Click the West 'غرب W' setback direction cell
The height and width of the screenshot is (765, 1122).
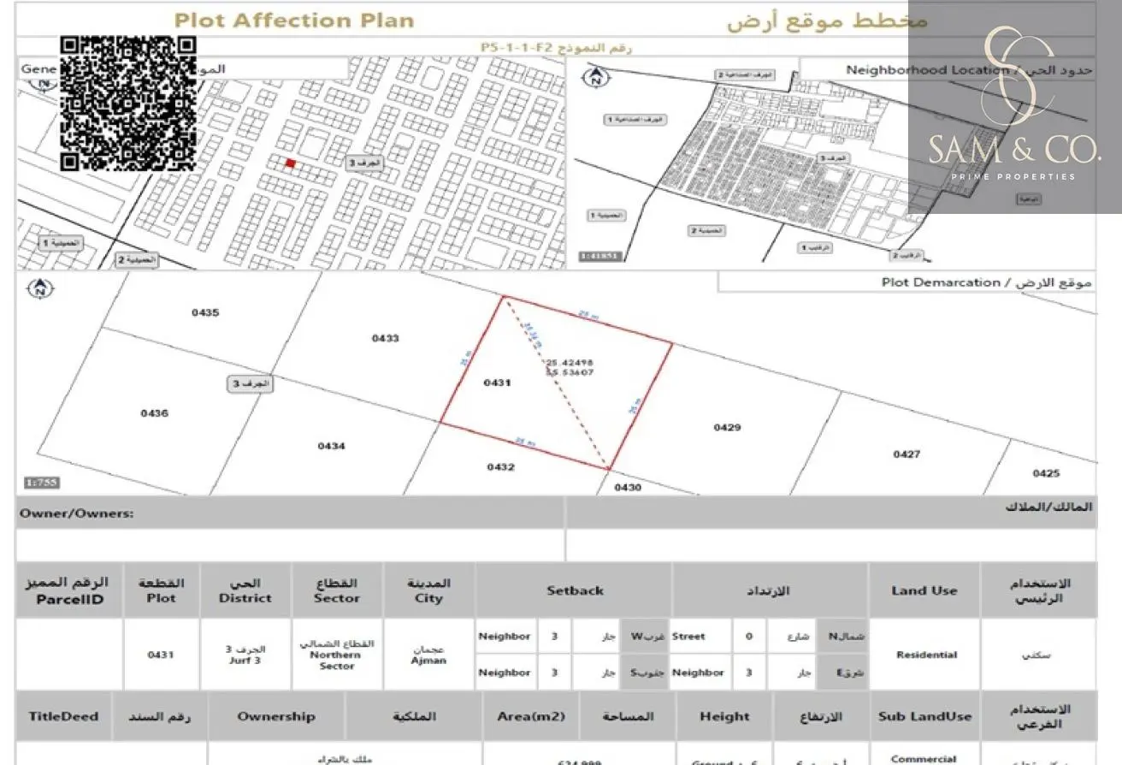click(x=646, y=637)
